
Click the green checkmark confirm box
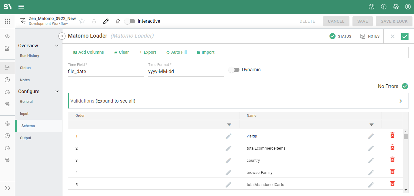coord(405,36)
